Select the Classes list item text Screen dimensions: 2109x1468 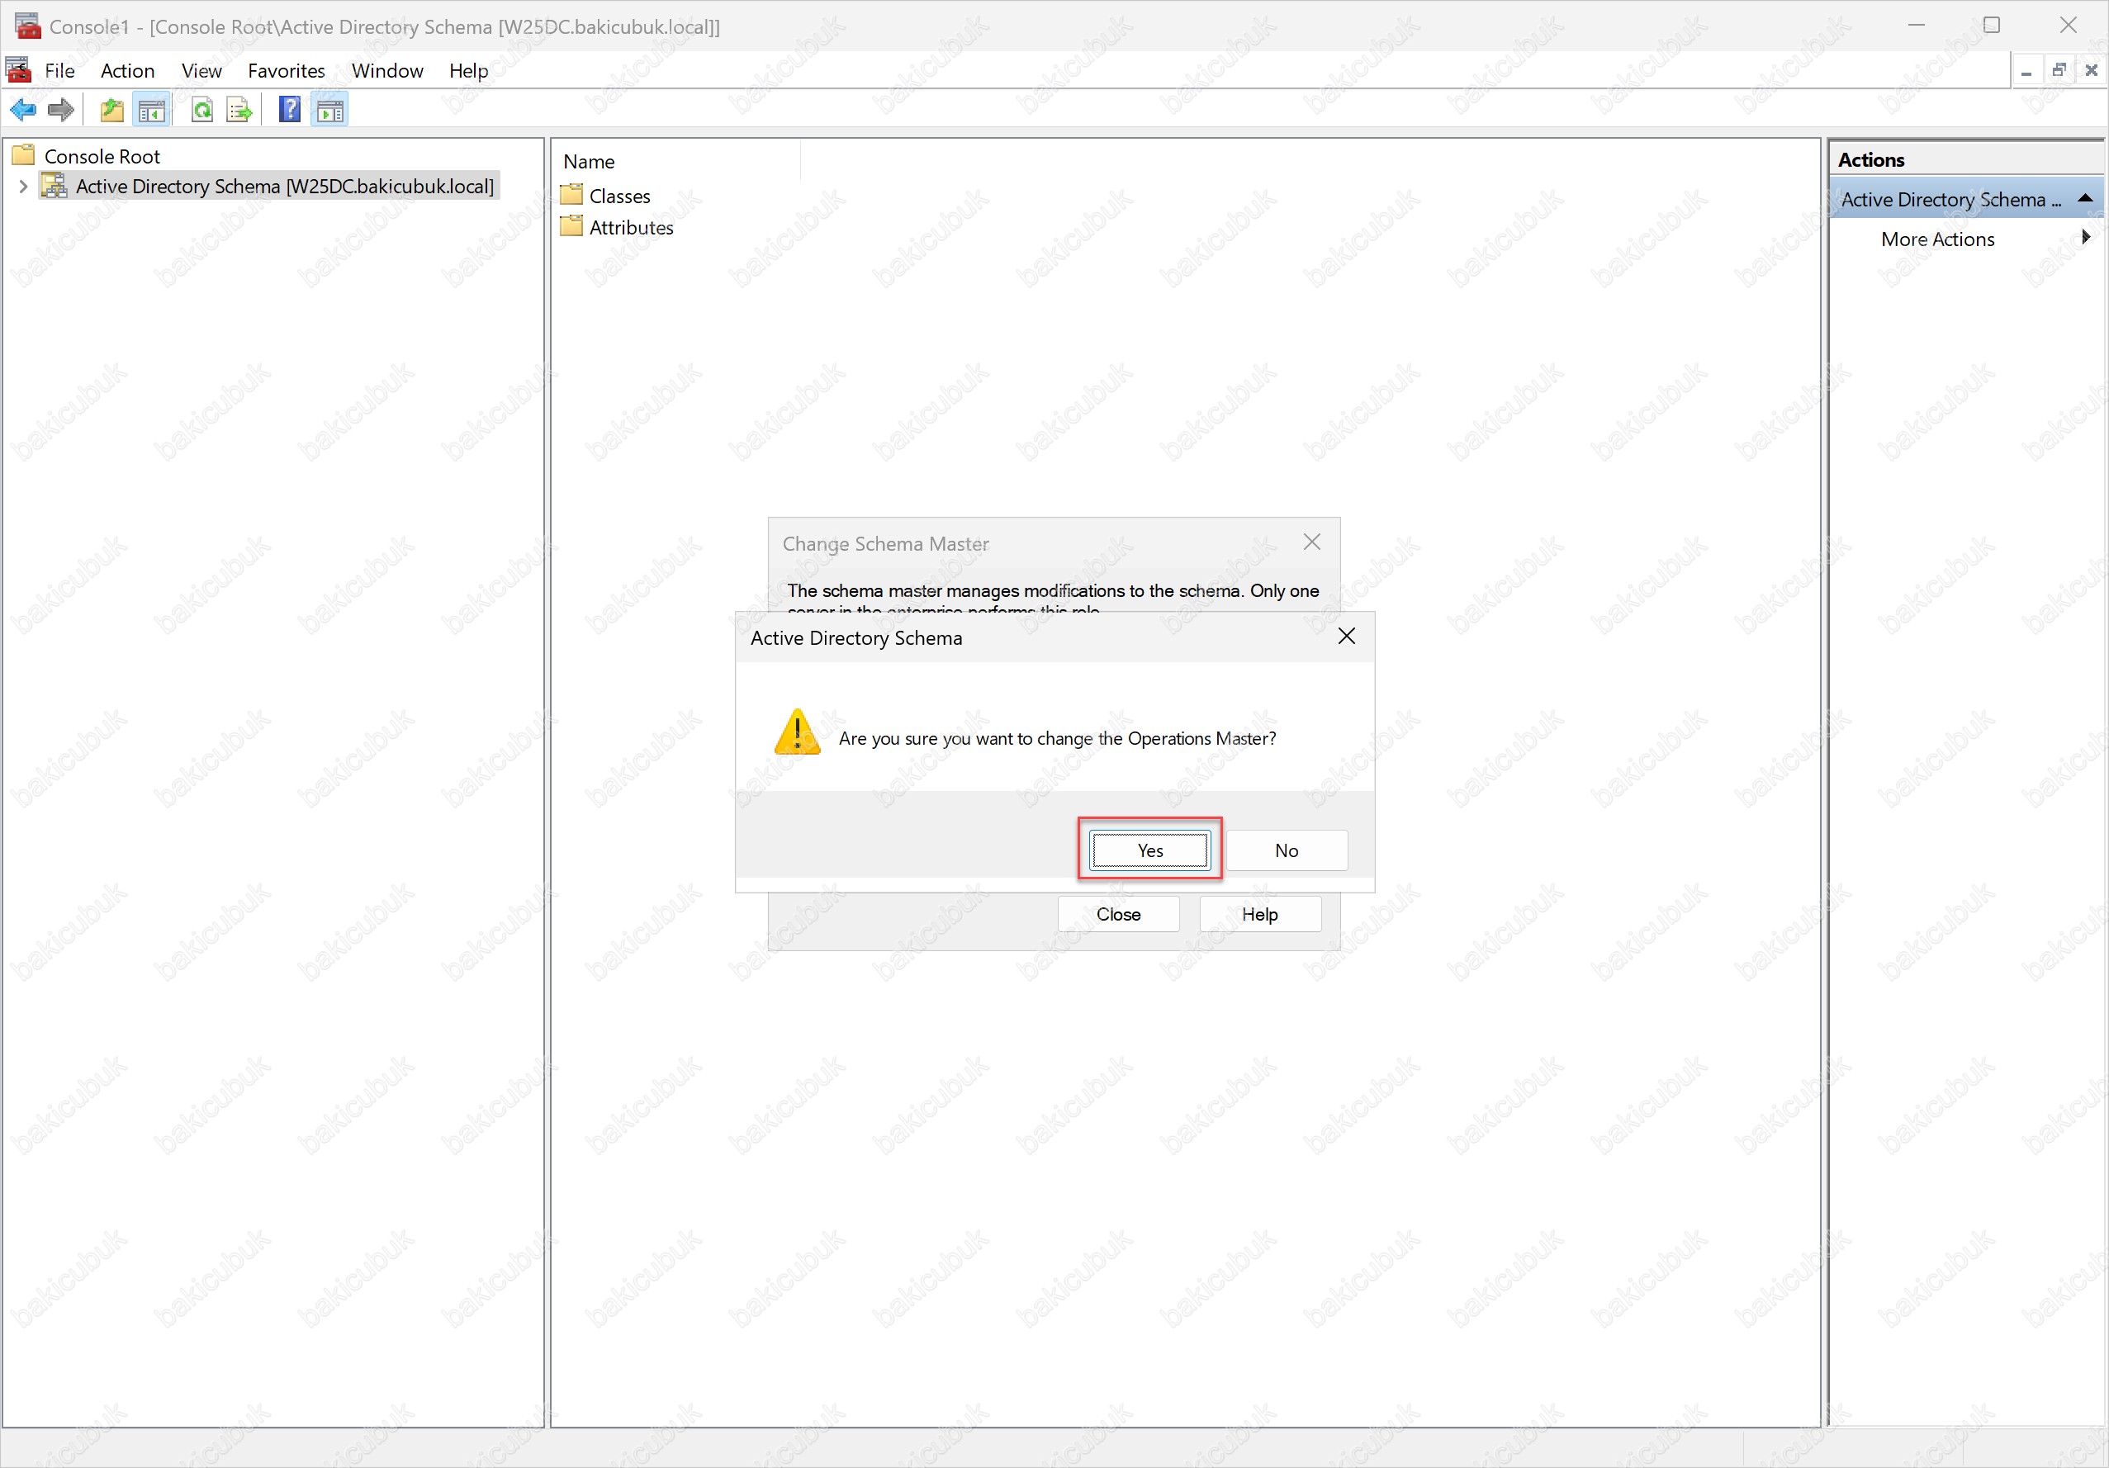click(x=620, y=196)
